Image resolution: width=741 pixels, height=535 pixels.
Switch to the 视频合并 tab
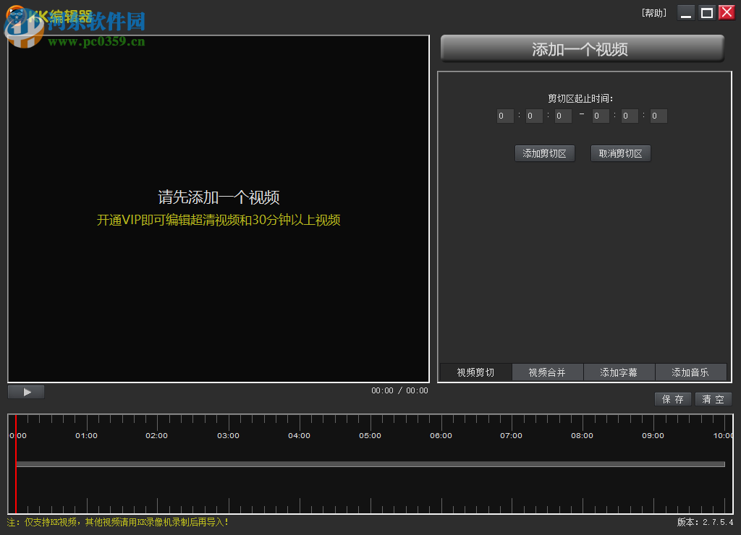tap(547, 372)
